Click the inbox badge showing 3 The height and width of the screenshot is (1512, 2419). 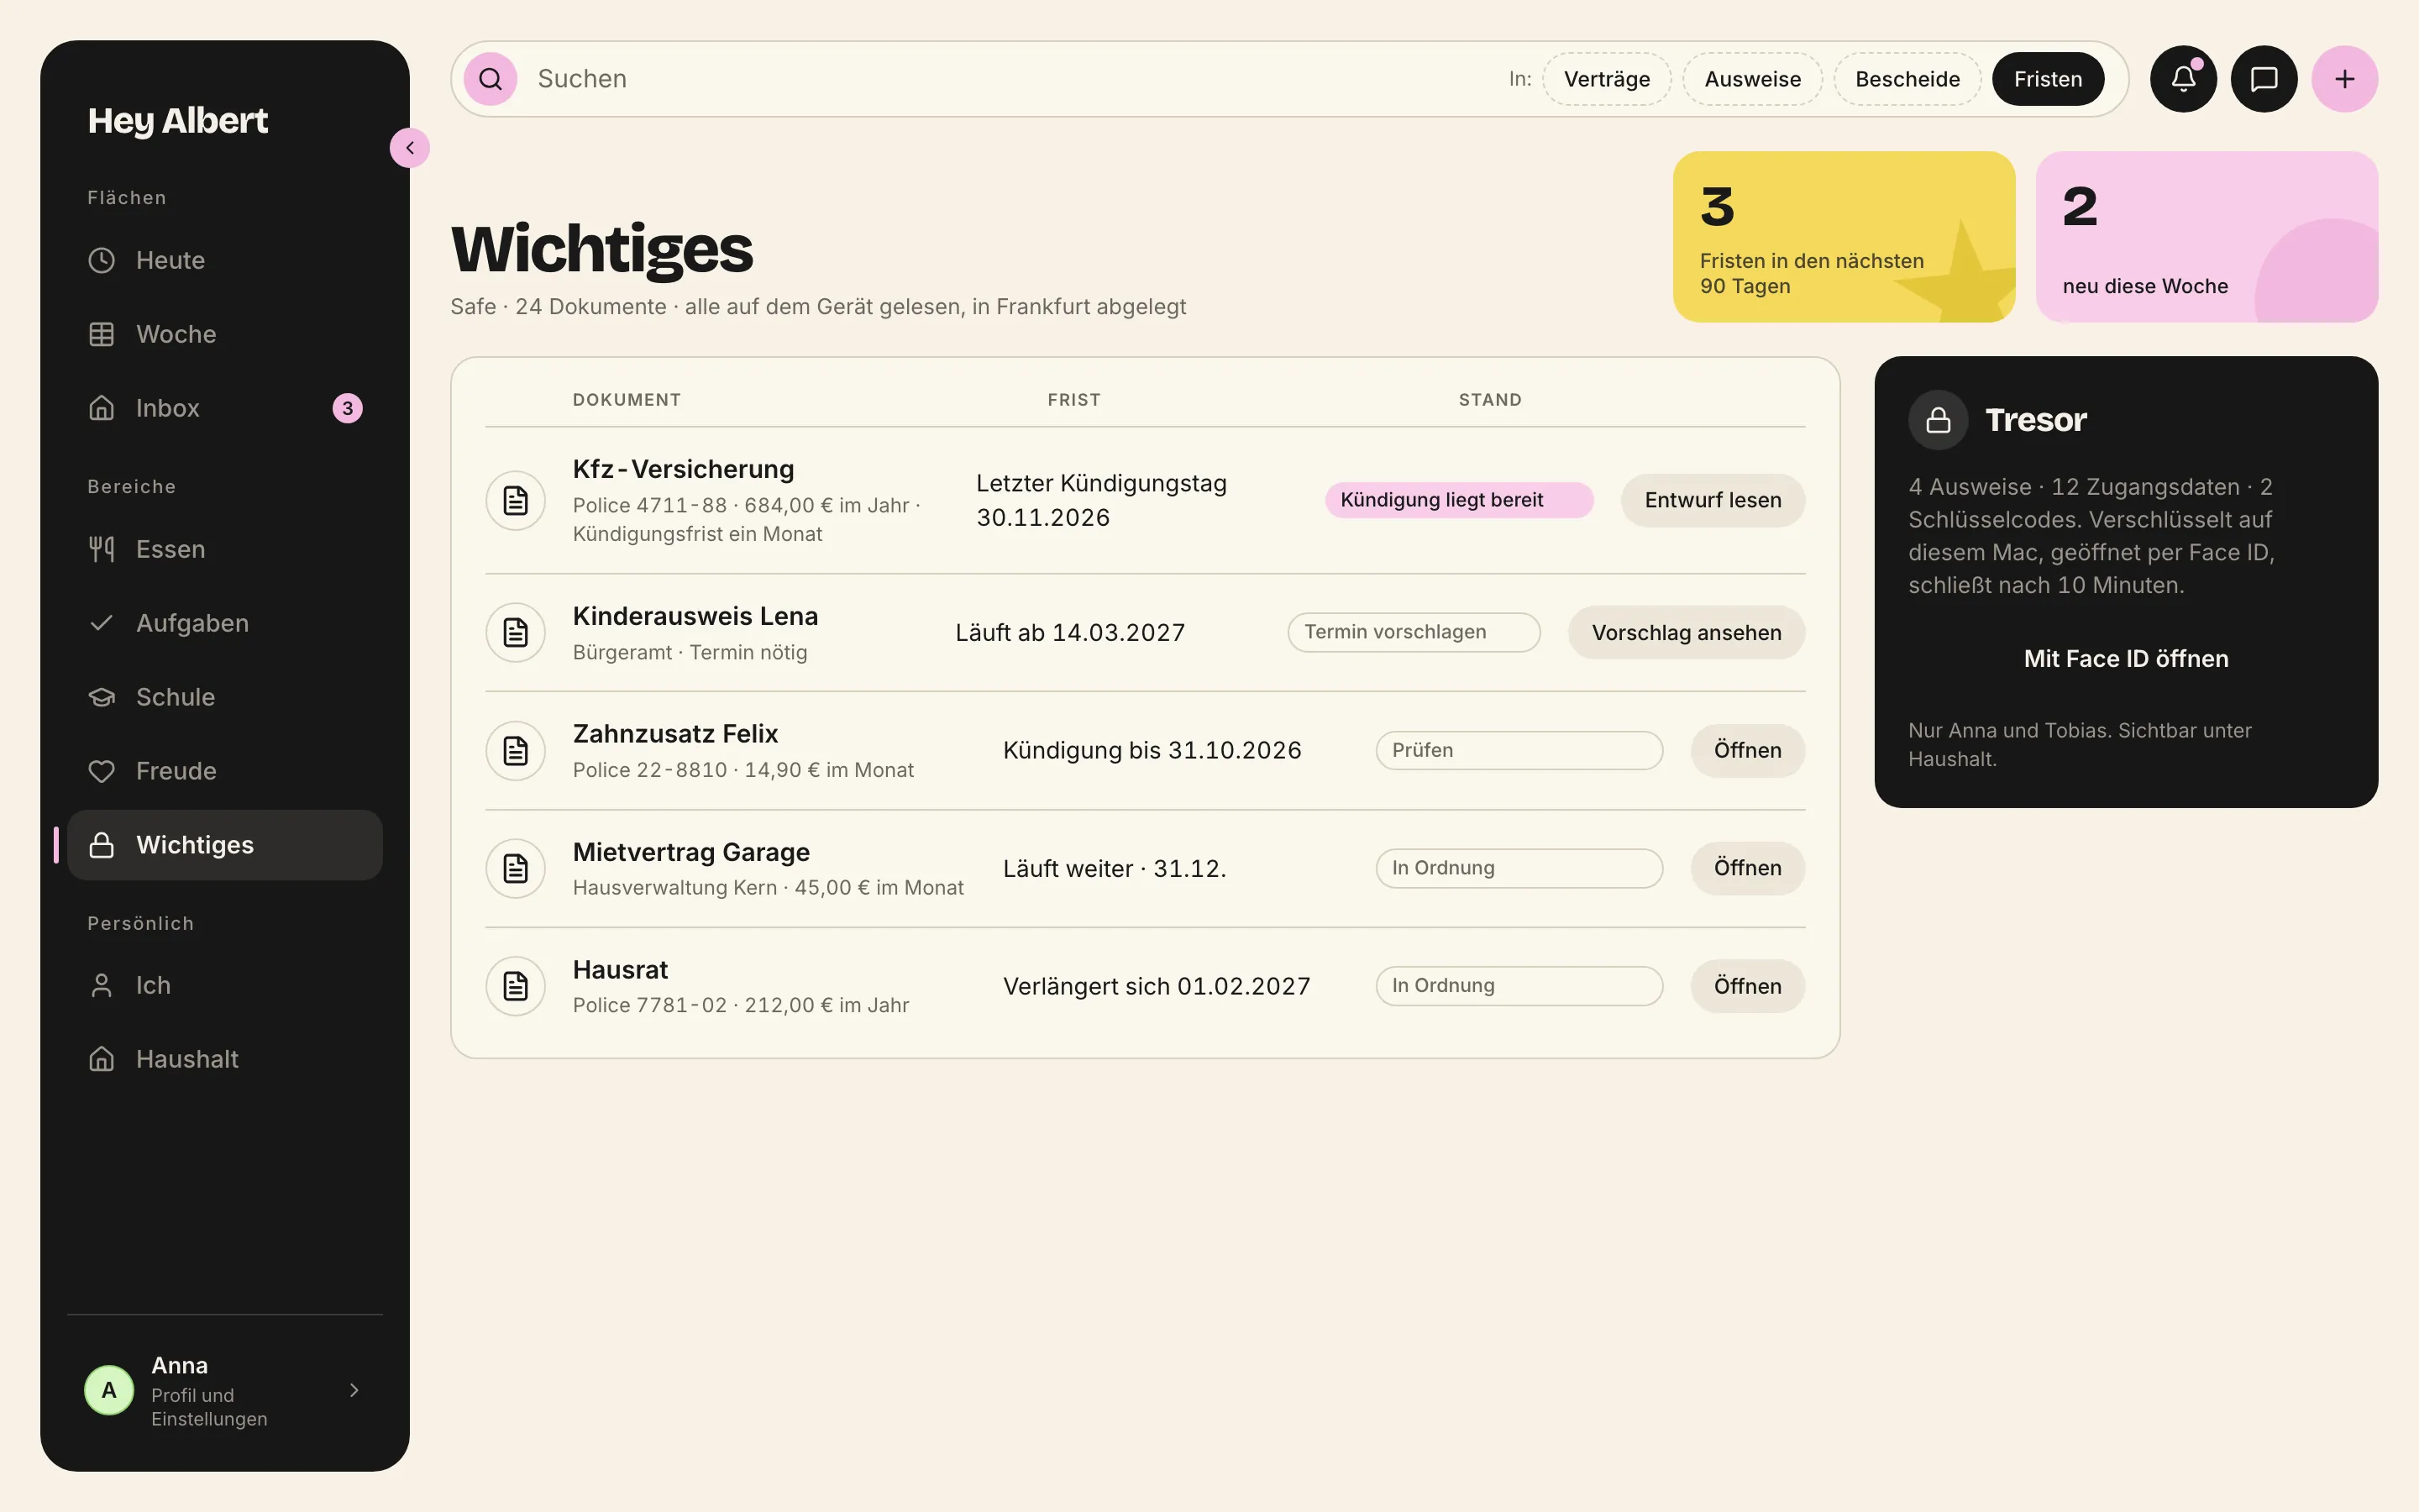point(348,408)
